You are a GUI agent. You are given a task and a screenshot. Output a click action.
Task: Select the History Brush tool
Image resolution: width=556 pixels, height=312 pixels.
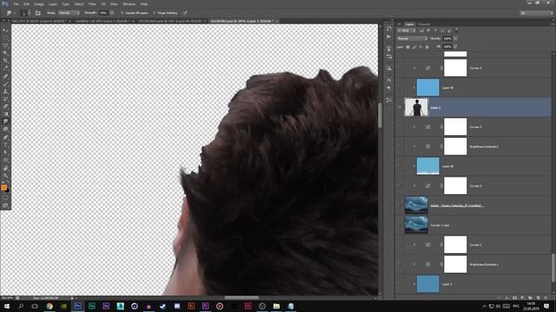(x=5, y=99)
